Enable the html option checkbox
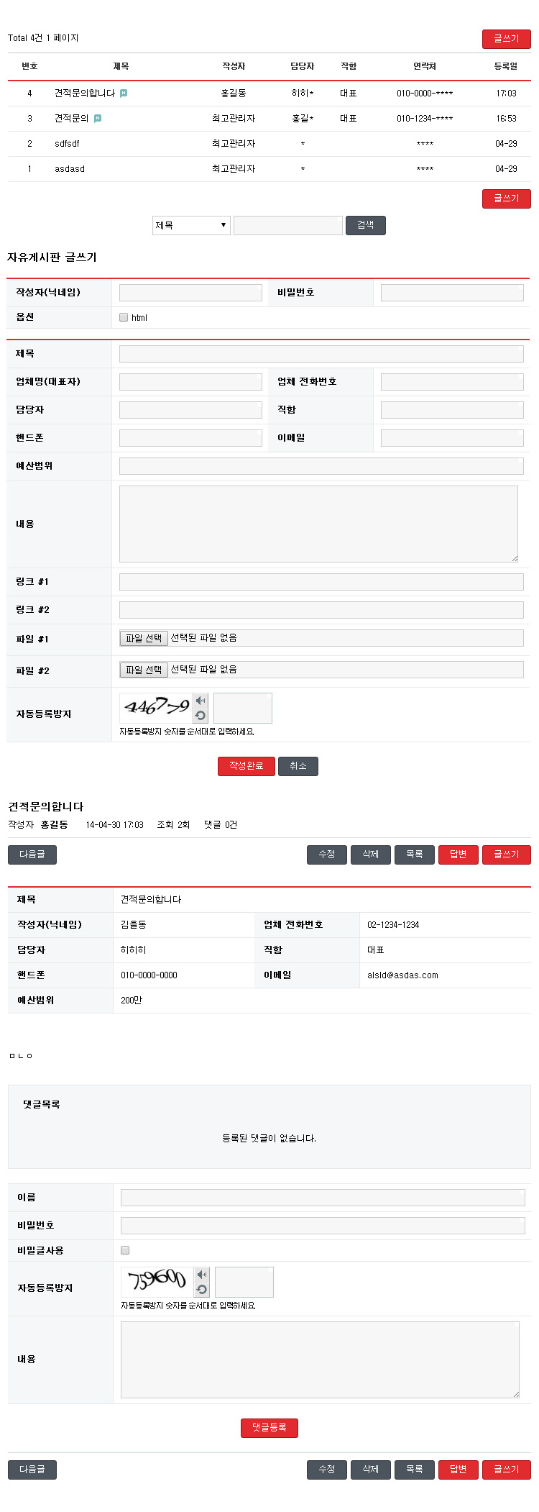Screen dimensions: 539x1512 (124, 317)
